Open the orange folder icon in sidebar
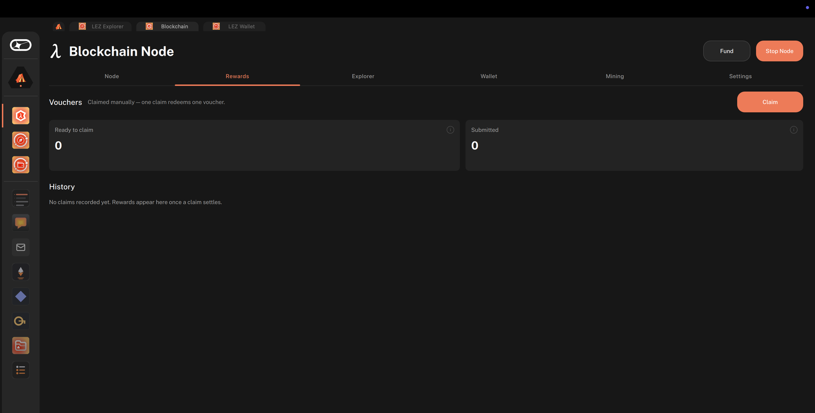The height and width of the screenshot is (413, 815). coord(21,346)
